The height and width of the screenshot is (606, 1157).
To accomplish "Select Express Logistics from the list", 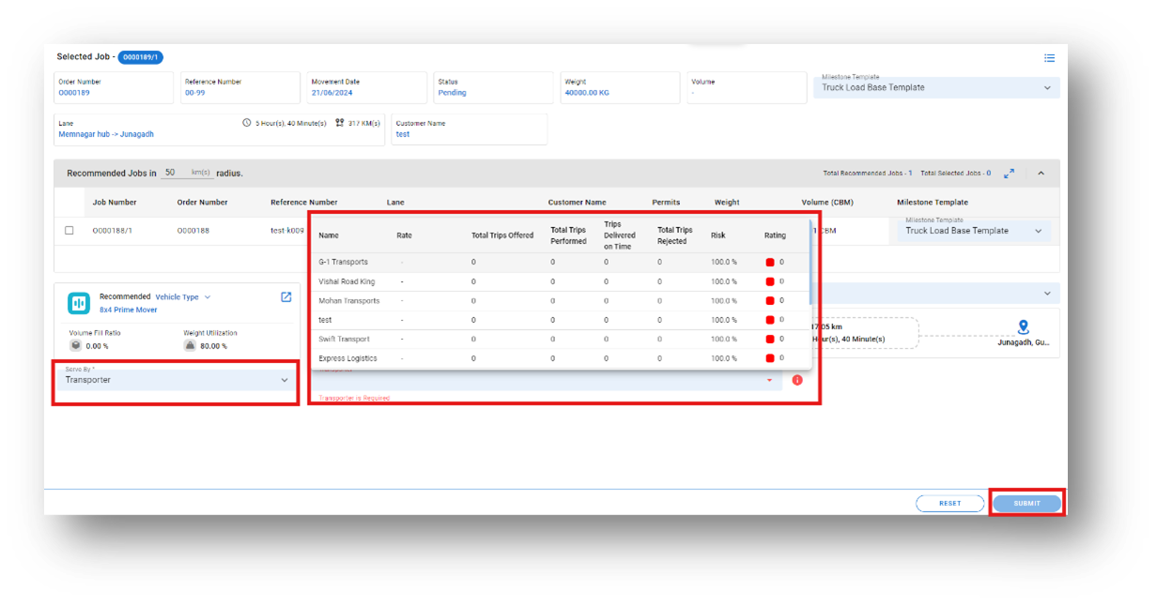I will (x=561, y=358).
